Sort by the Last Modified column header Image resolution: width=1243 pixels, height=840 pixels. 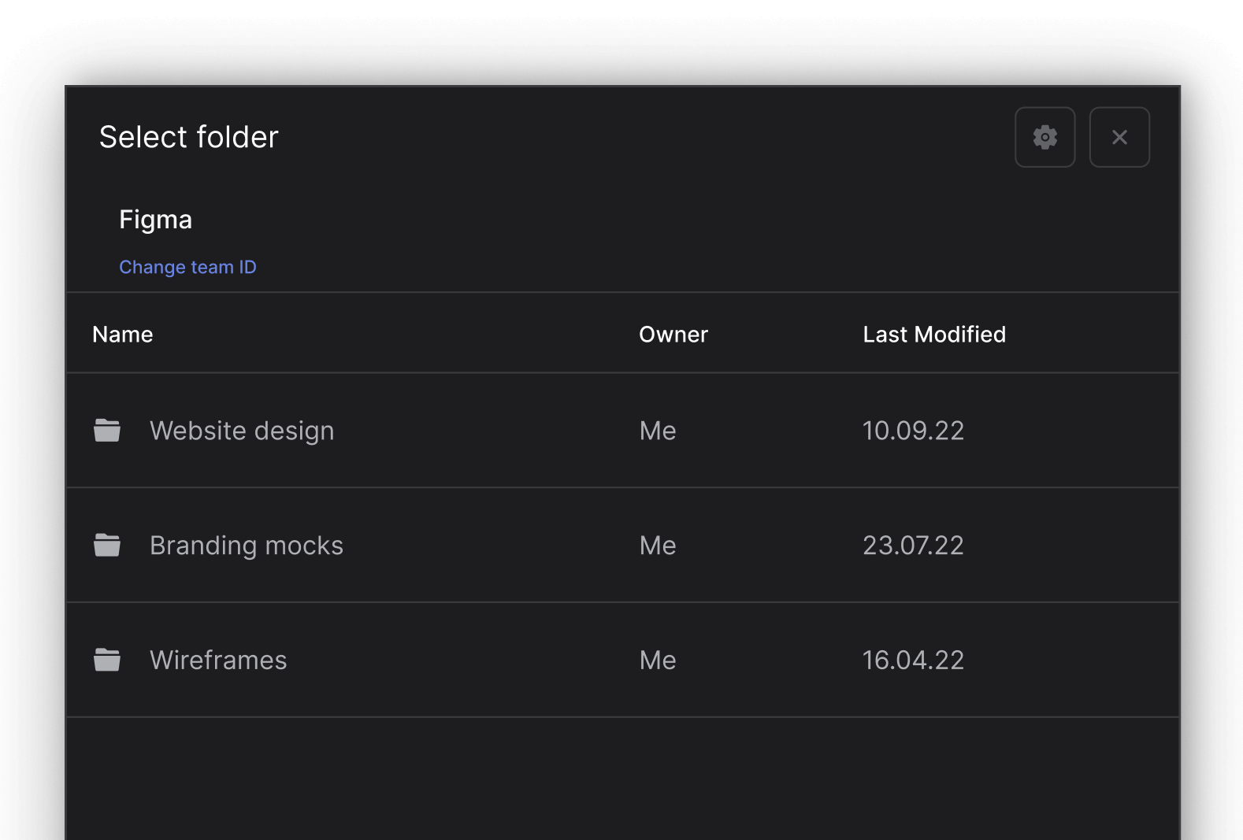click(933, 334)
